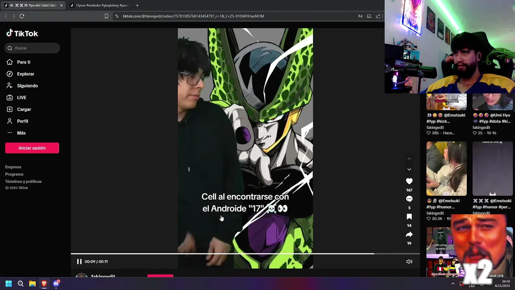Click the '25 · 10-16' text

[487, 133]
